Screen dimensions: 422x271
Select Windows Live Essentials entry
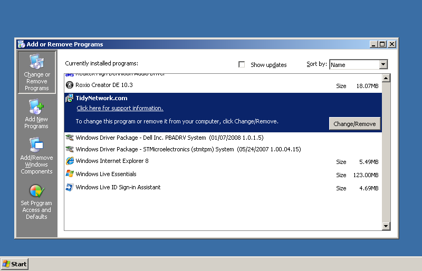pos(223,175)
